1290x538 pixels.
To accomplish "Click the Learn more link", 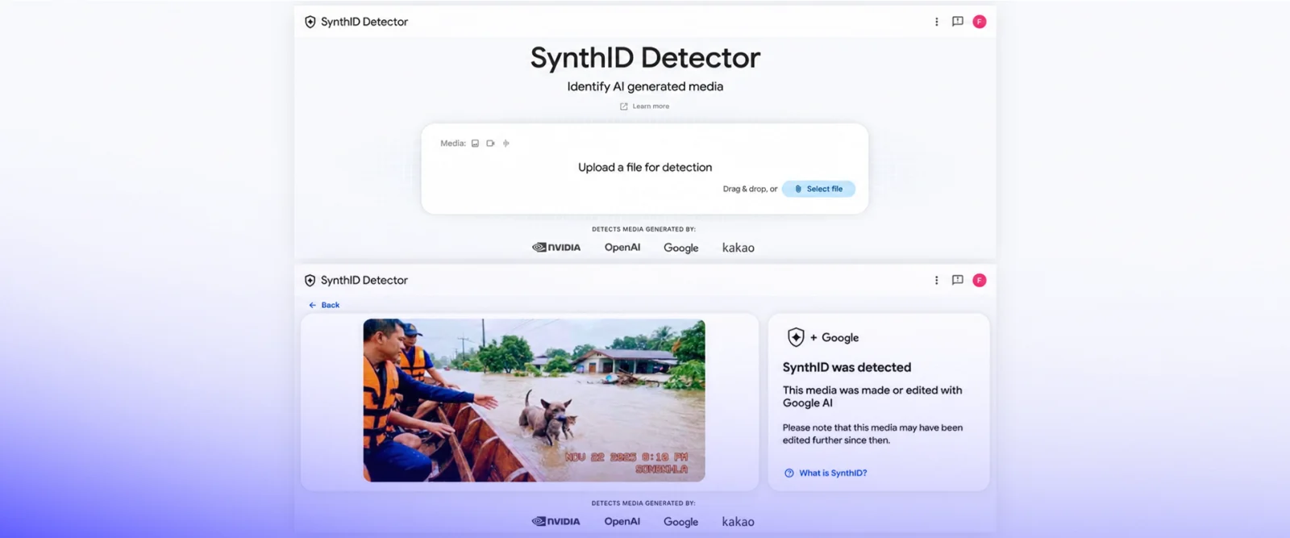I will (651, 106).
